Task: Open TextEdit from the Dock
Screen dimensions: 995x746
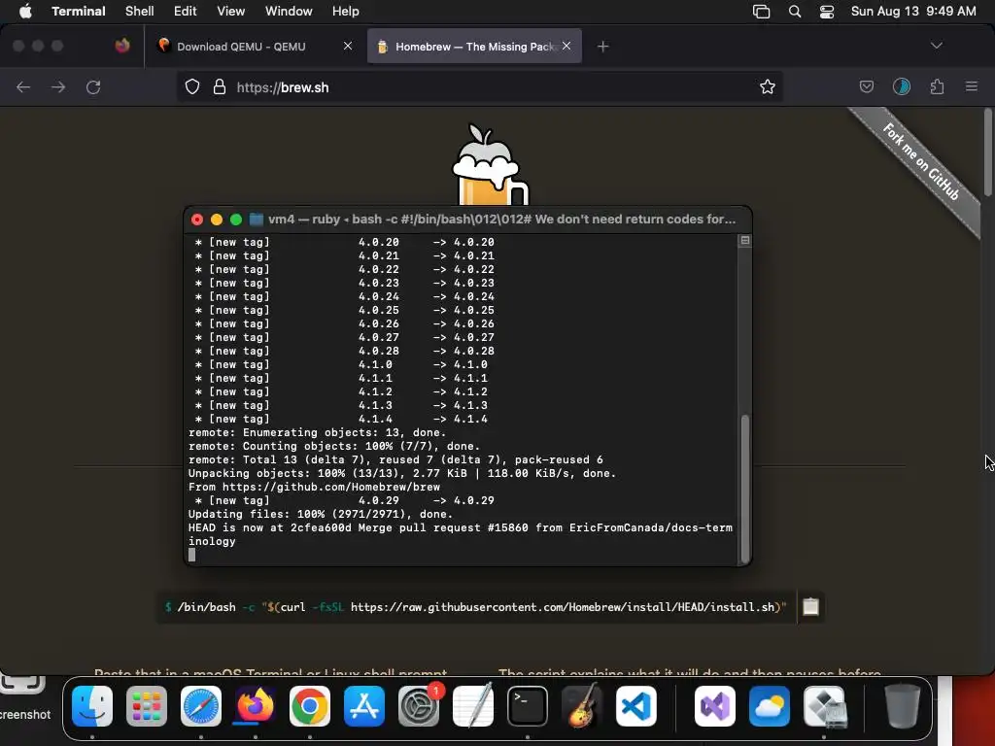Action: [x=473, y=706]
